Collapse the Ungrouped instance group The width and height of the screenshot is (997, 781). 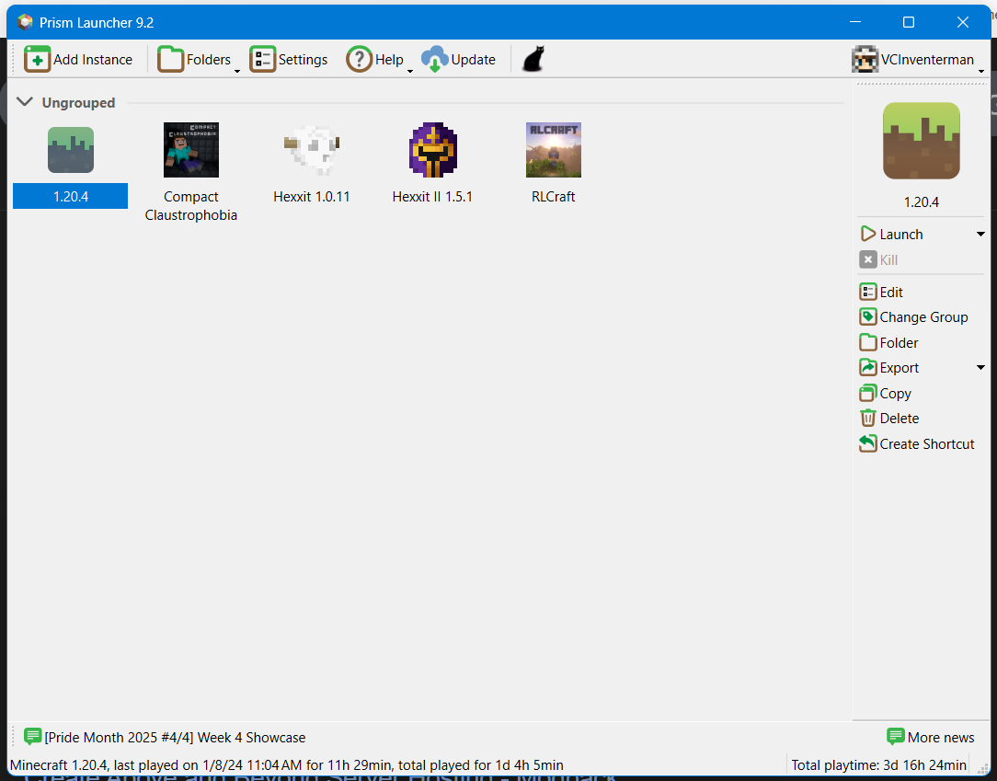click(x=25, y=102)
